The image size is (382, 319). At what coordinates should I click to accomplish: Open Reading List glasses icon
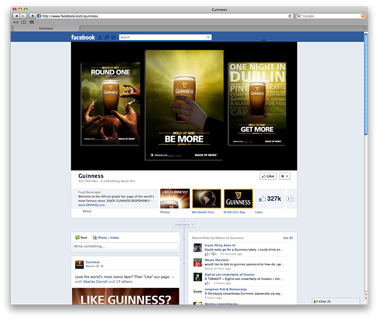(x=16, y=22)
